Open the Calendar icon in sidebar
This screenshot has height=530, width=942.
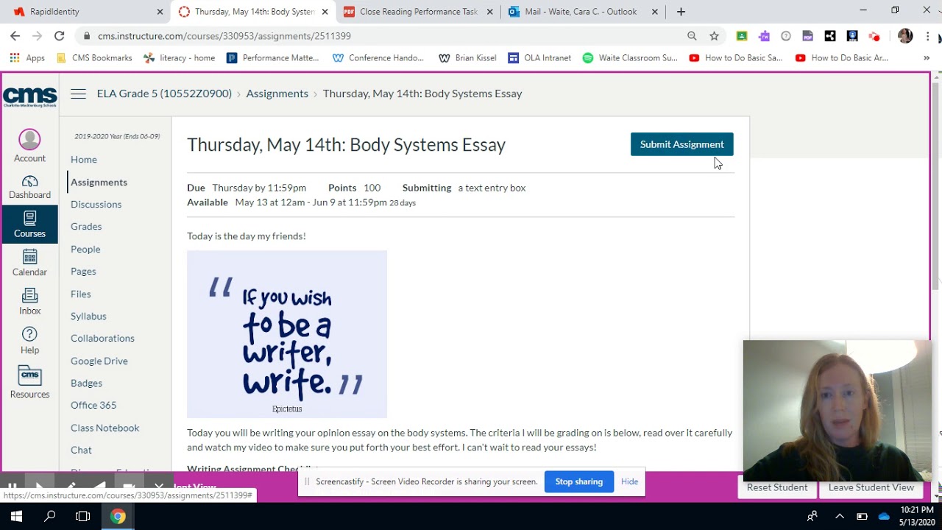coord(29,263)
